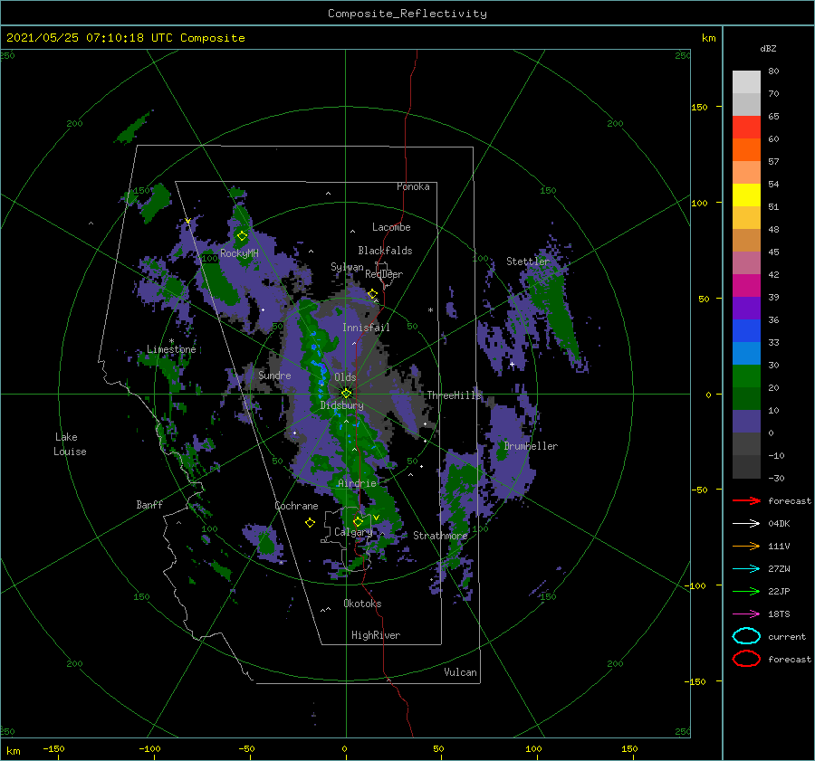The height and width of the screenshot is (761, 815).
Task: Click the orange 57-60 dBZ color swatch
Action: [x=746, y=150]
